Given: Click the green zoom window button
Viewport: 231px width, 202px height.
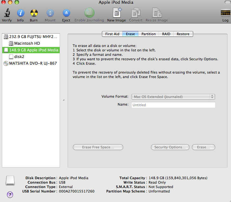Looking at the screenshot, I should tap(17, 2).
